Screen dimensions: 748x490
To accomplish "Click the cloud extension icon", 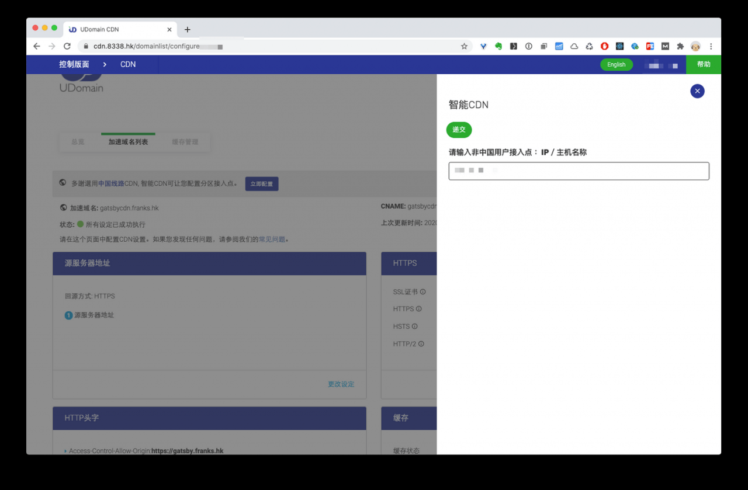I will pos(574,46).
